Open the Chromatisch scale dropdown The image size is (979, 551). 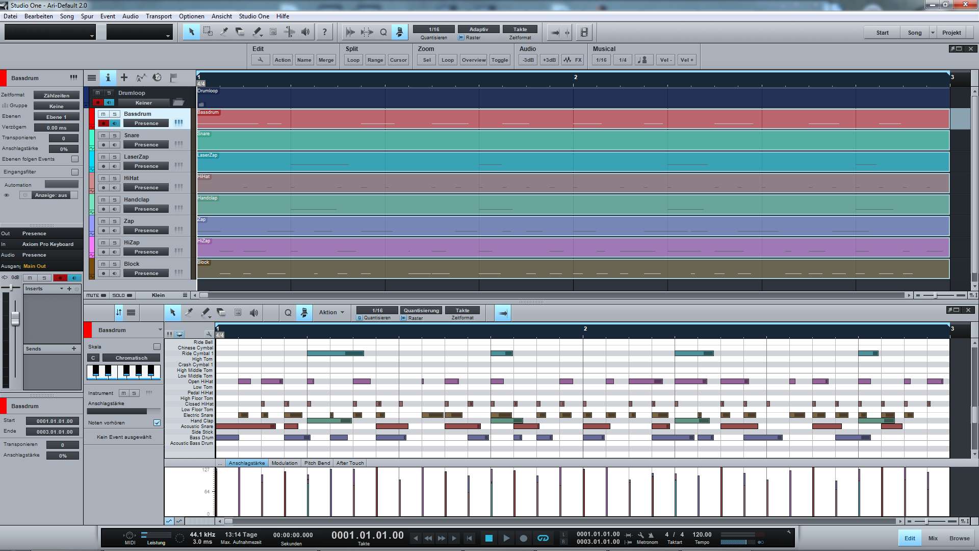(x=132, y=358)
